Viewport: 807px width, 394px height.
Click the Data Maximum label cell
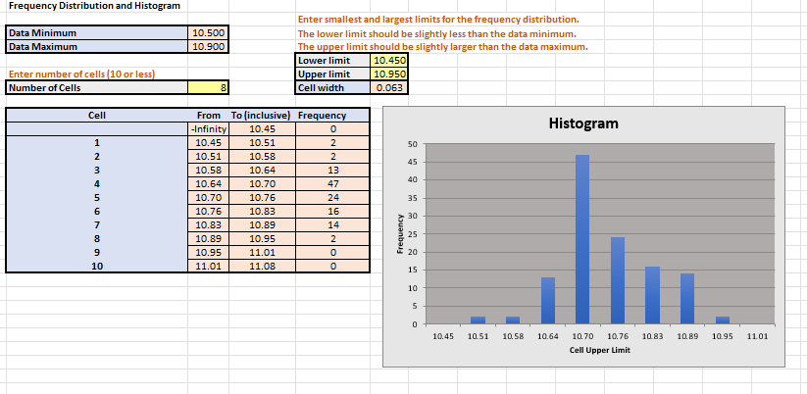tap(97, 47)
